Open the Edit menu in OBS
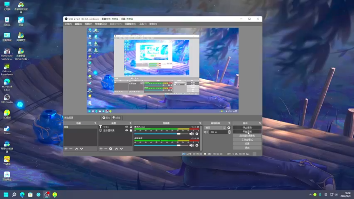The image size is (354, 199). point(78,24)
